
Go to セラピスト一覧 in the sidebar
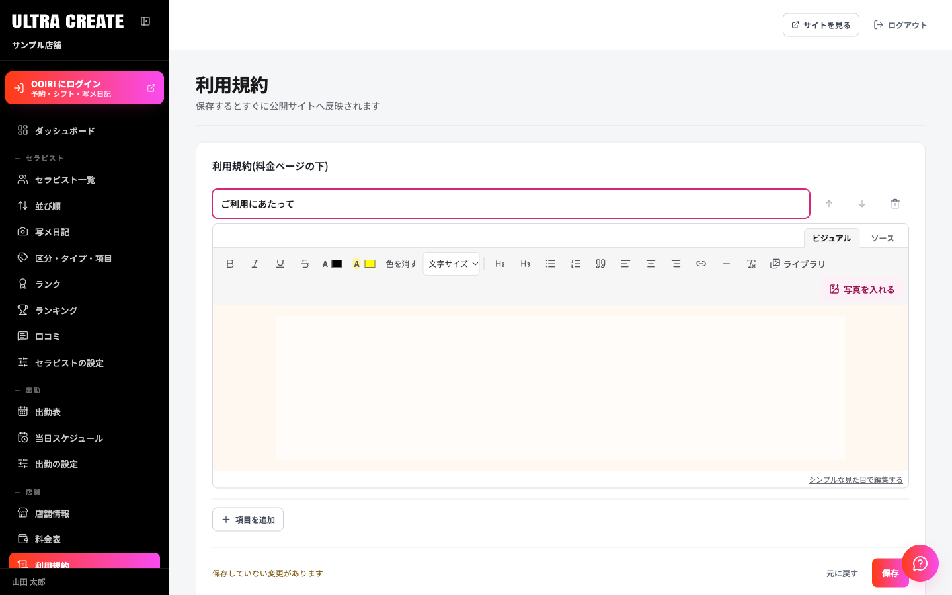pyautogui.click(x=85, y=180)
